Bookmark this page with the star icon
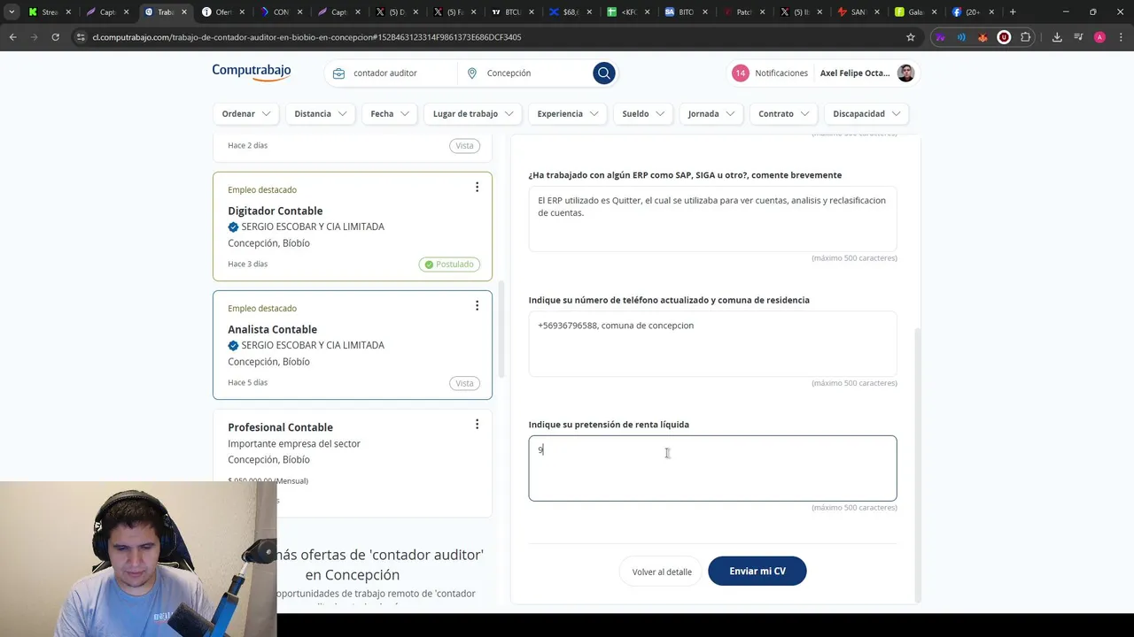Image resolution: width=1134 pixels, height=637 pixels. point(910,37)
